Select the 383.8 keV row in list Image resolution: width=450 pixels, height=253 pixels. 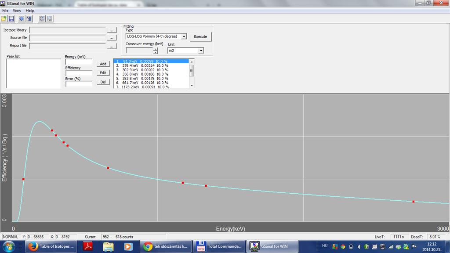[151, 78]
